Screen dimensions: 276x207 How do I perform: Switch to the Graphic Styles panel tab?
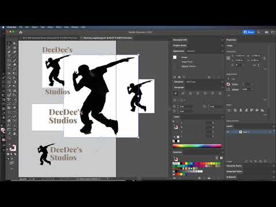179,45
